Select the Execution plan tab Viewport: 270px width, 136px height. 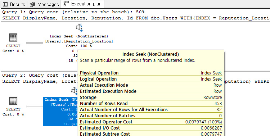coord(82,4)
